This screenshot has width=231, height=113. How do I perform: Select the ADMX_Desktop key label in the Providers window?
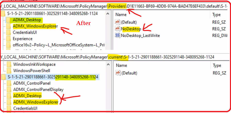coord(27,20)
